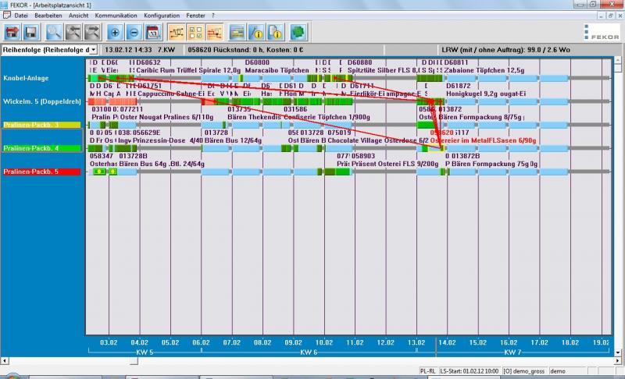Click the KW 7 week label

[512, 352]
